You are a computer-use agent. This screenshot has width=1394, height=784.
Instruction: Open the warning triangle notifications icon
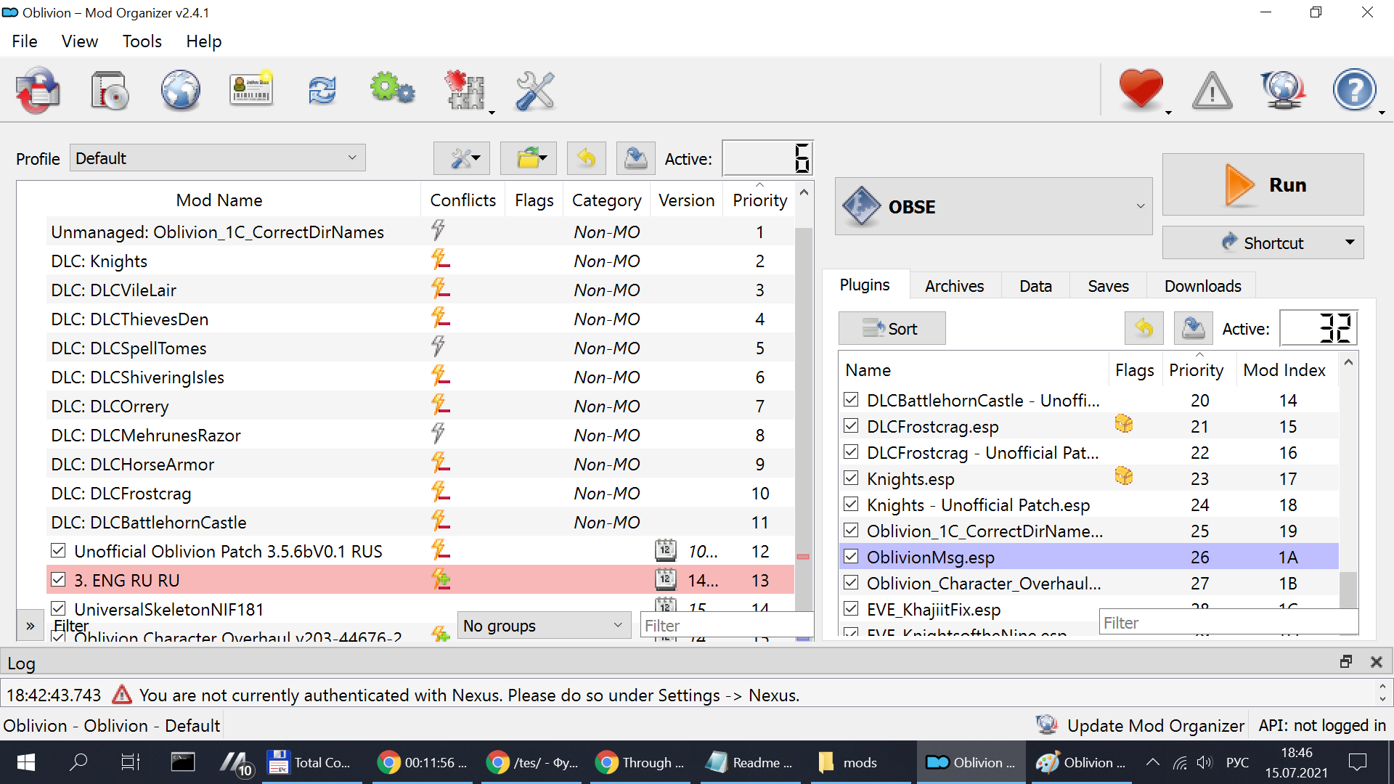pos(1212,91)
